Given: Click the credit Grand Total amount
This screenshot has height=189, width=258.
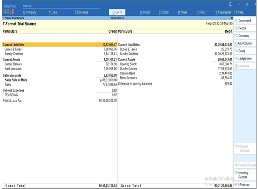Looking at the screenshot, I should [x=108, y=186].
